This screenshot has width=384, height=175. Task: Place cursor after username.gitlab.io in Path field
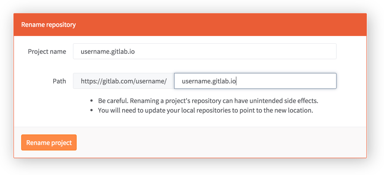coord(236,81)
